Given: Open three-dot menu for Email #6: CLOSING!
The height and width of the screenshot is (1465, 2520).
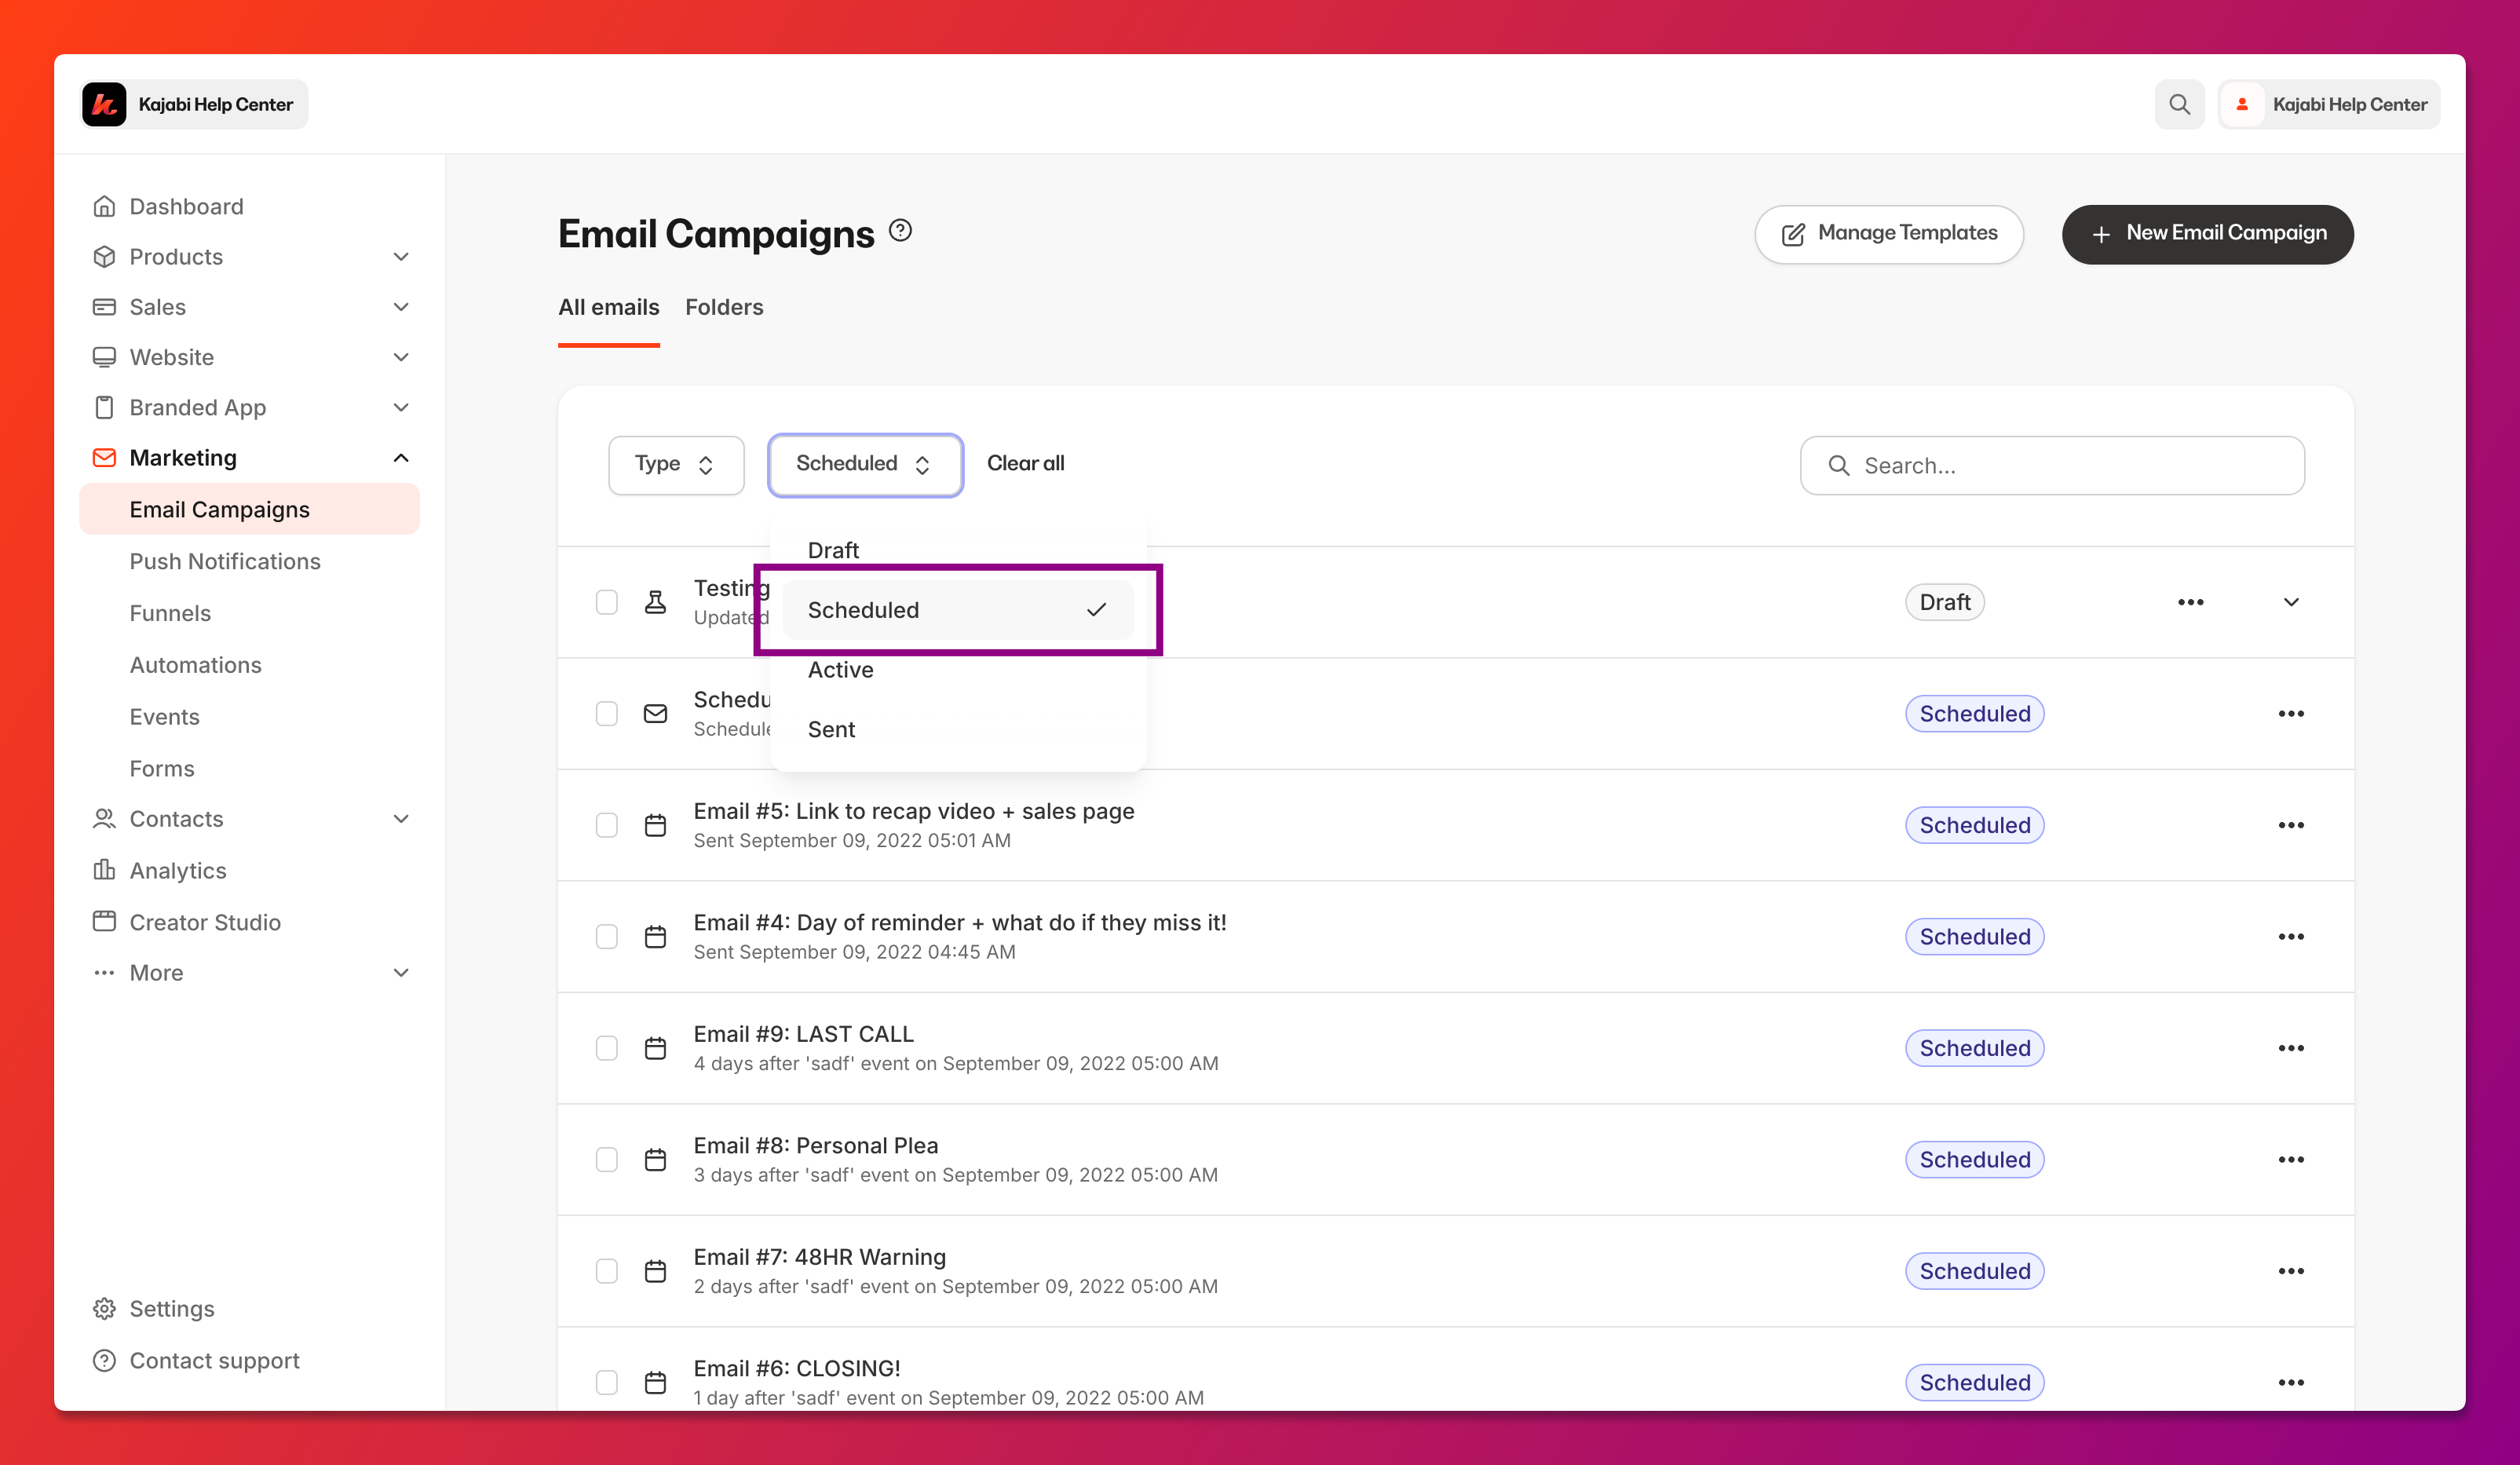Looking at the screenshot, I should (2291, 1382).
